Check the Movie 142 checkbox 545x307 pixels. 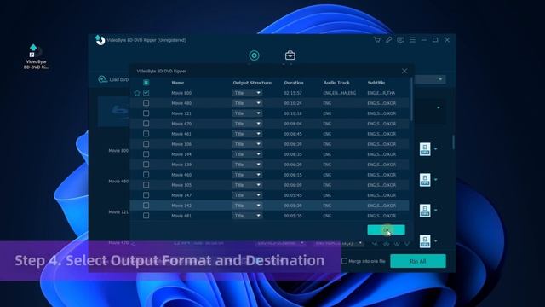(x=146, y=206)
